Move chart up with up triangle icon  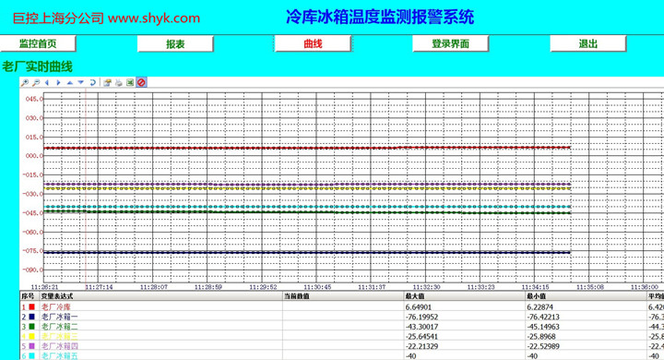click(70, 83)
